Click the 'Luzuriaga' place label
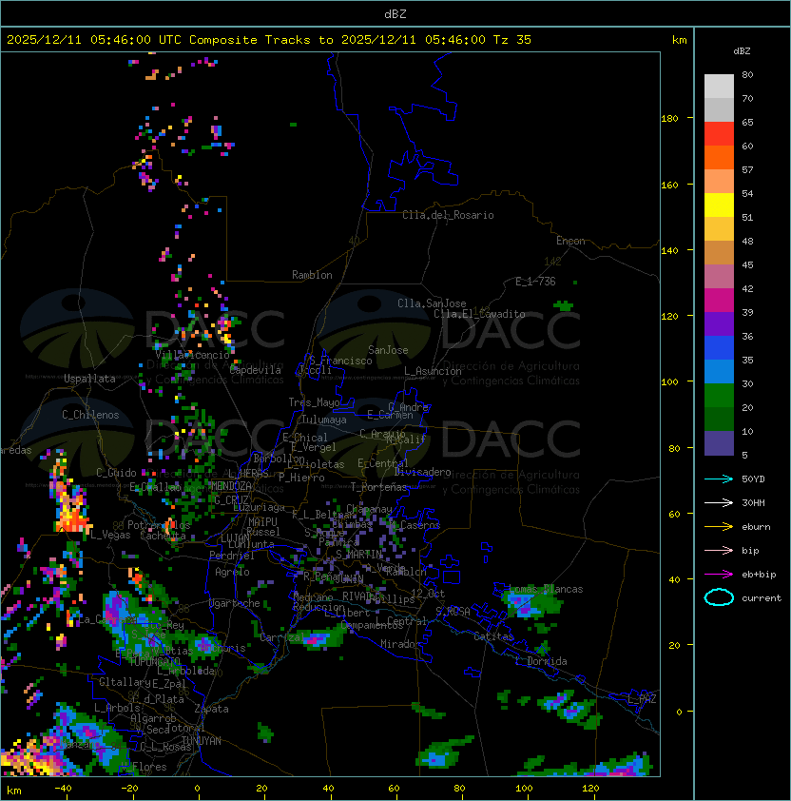 tap(260, 507)
